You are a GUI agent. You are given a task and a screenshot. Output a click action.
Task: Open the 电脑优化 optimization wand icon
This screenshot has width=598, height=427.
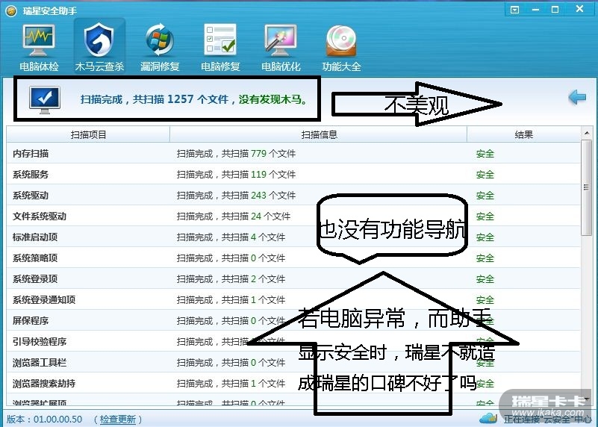tap(281, 40)
